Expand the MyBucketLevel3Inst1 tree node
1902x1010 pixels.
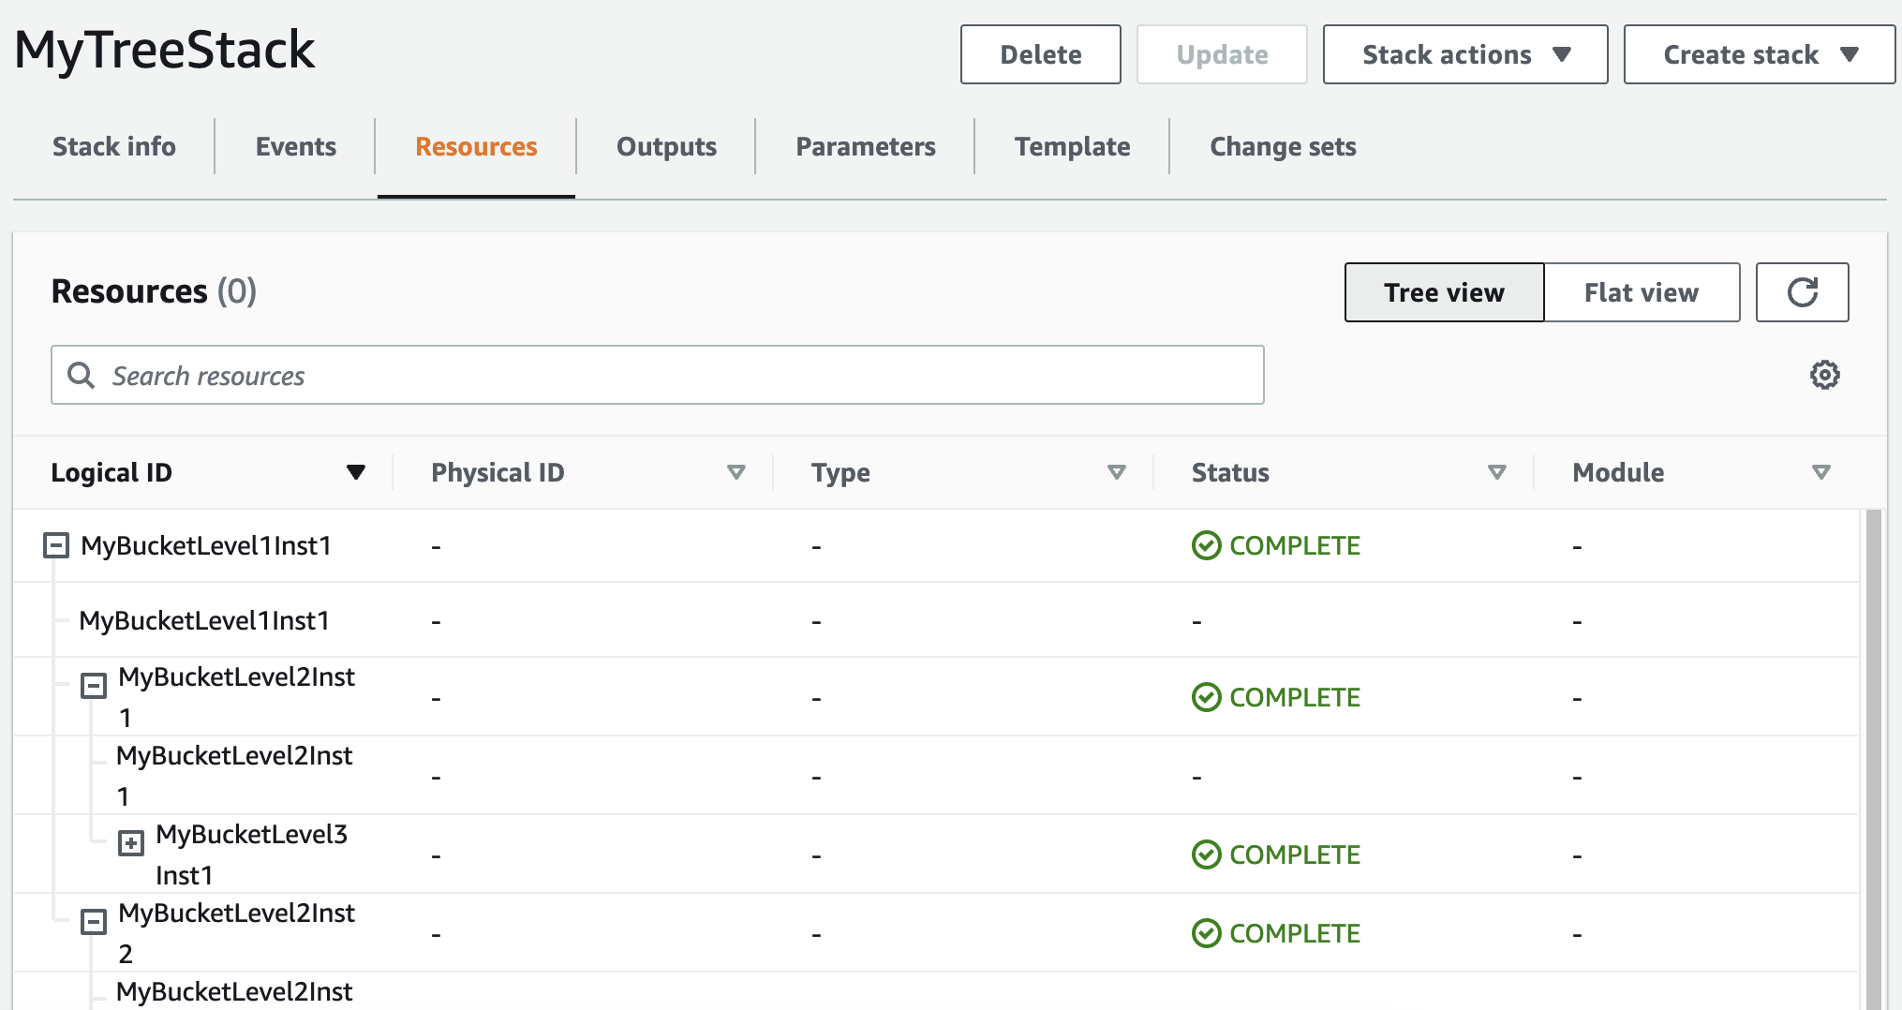[x=131, y=843]
